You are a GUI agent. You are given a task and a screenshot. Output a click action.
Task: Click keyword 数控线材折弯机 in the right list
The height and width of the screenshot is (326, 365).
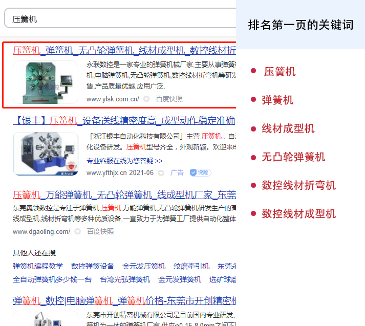coord(298,185)
